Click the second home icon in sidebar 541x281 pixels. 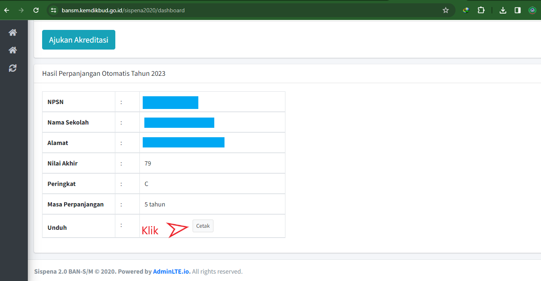point(13,50)
